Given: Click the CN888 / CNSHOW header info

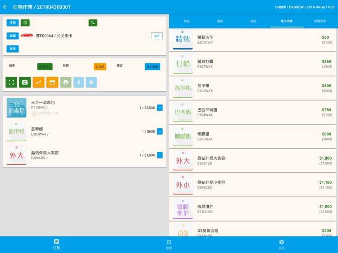Looking at the screenshot, I should point(305,7).
